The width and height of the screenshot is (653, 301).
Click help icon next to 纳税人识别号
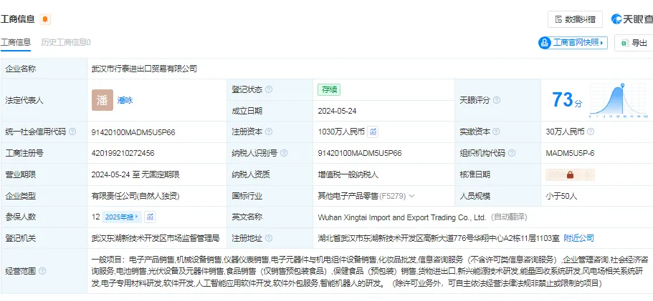284,153
